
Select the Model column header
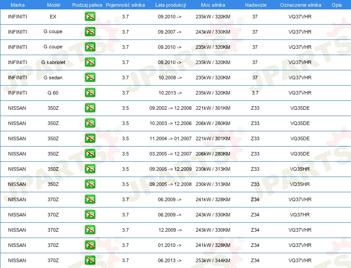click(53, 5)
